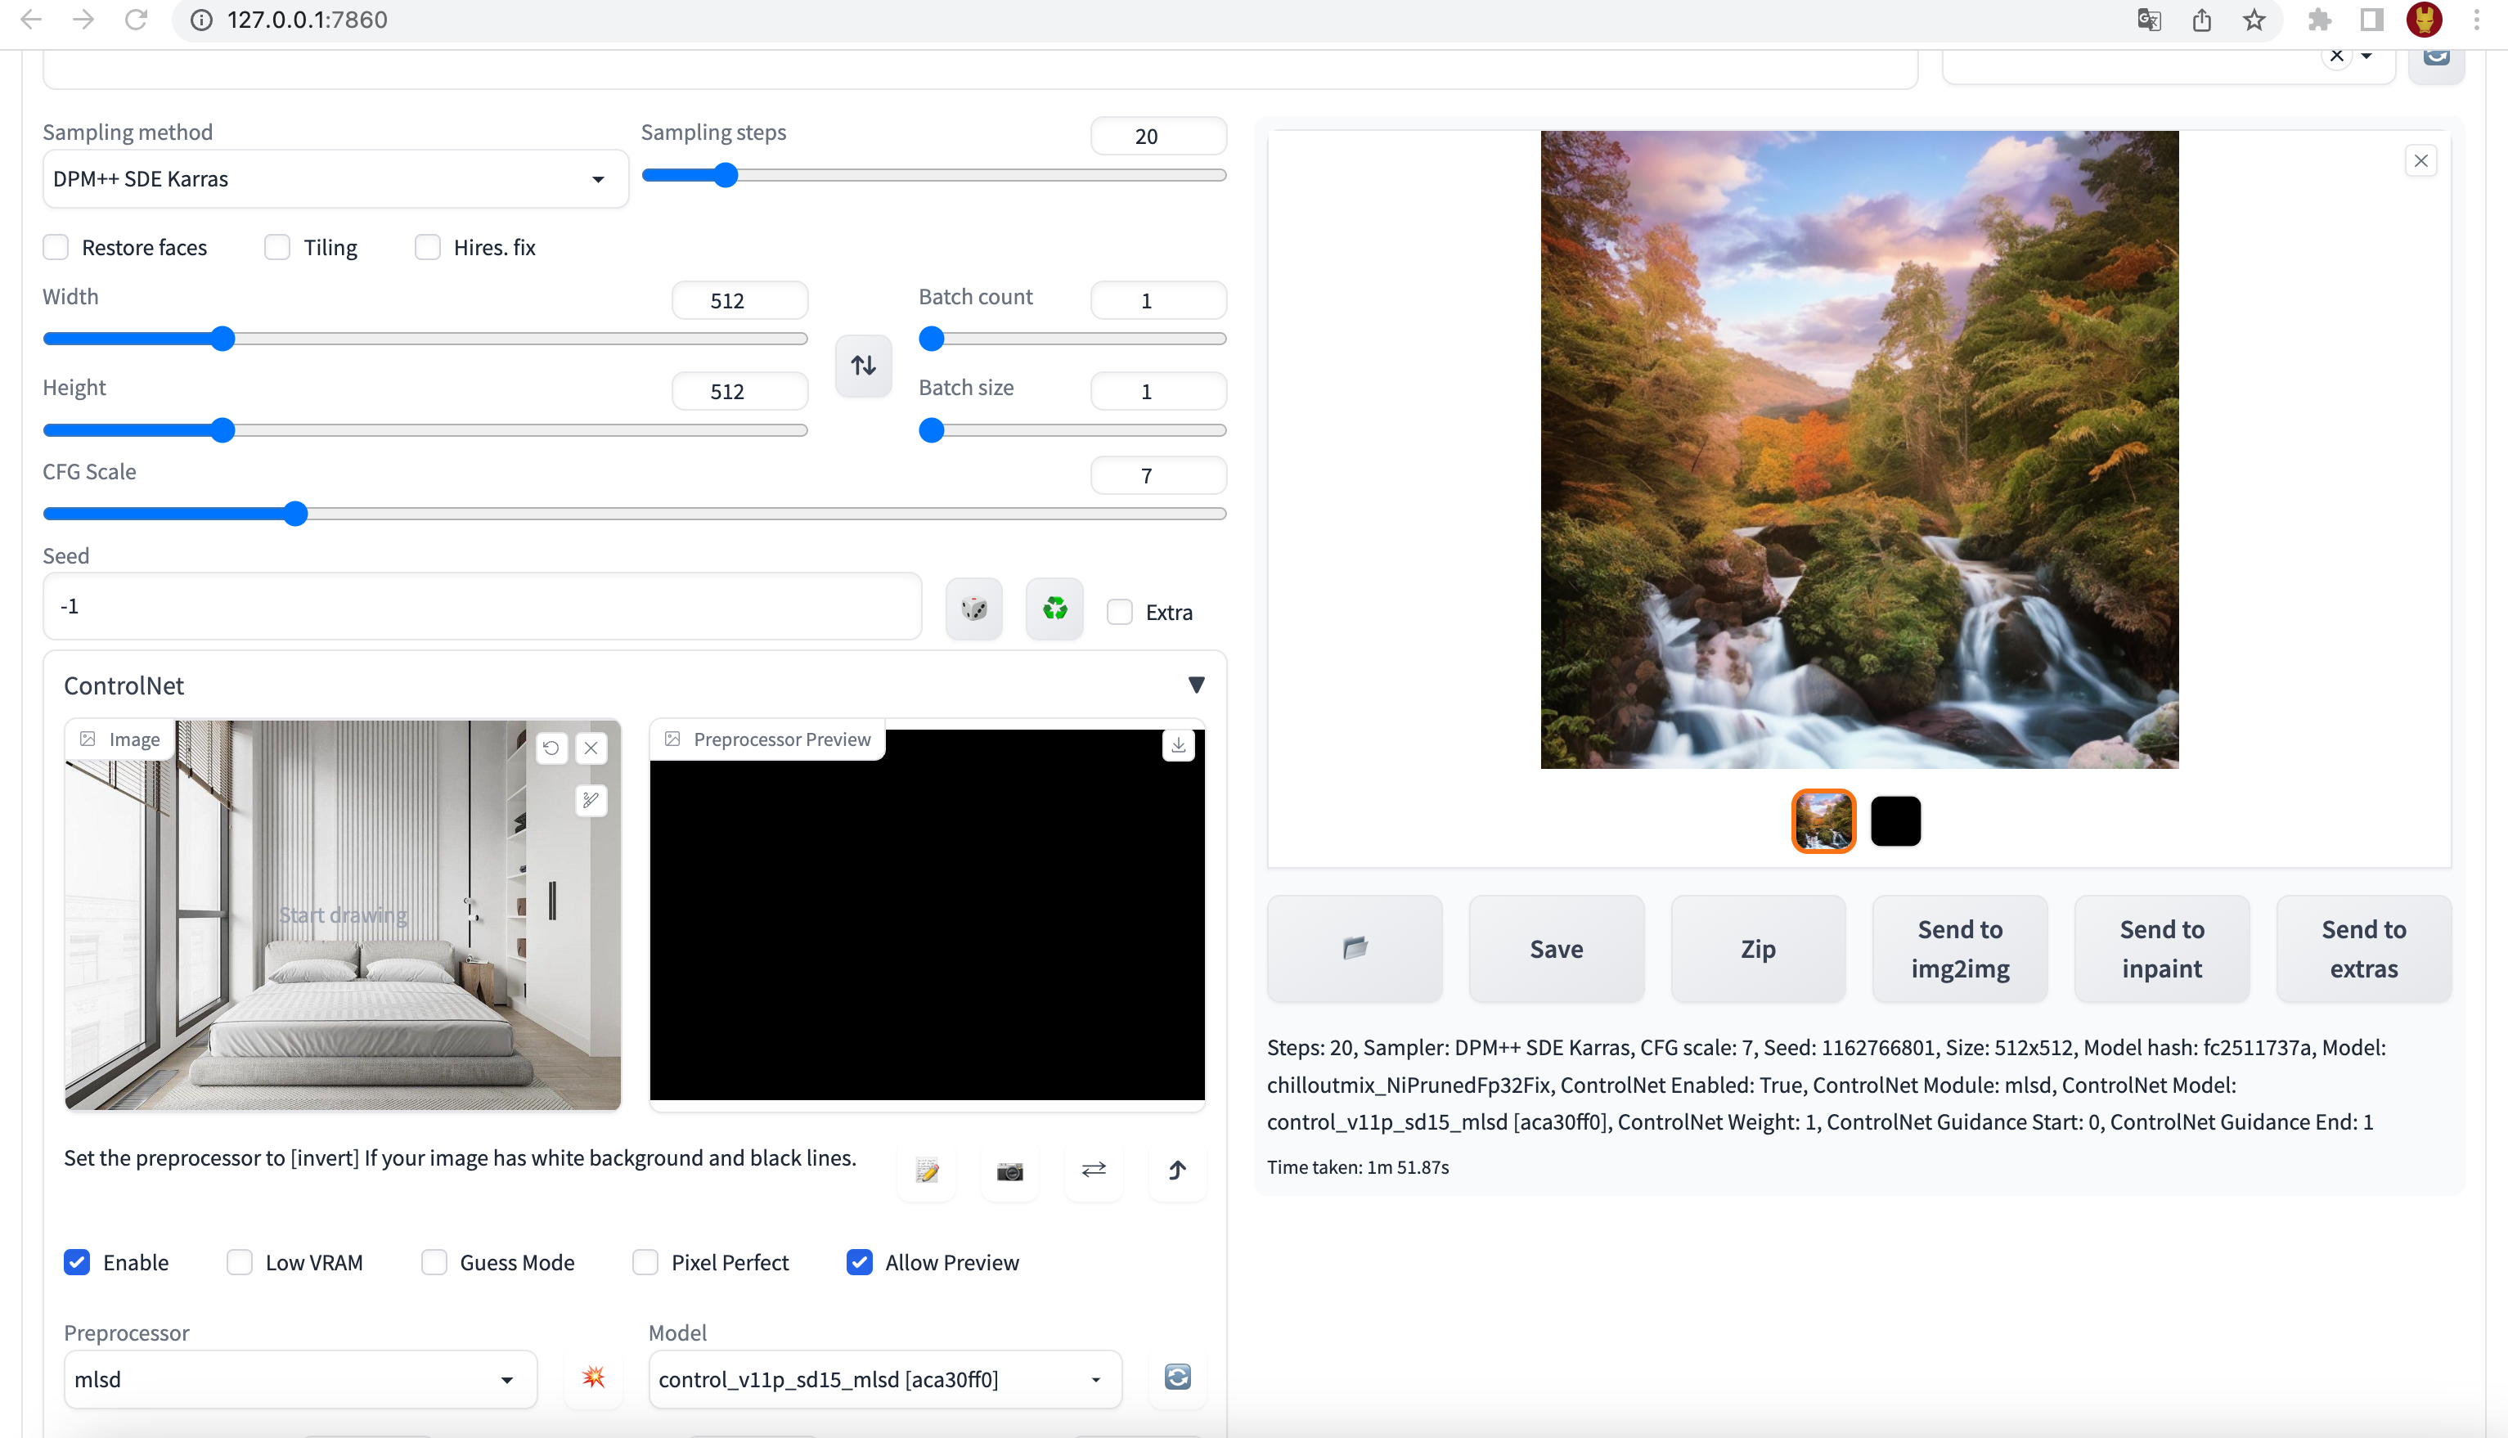
Task: Click the CFG Scale slider handle
Action: click(295, 514)
